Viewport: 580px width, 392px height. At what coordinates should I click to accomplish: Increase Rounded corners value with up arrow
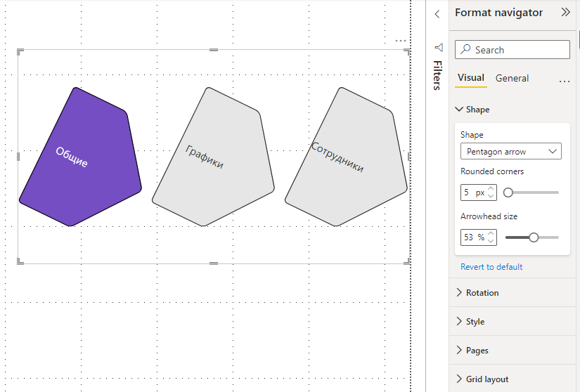(x=491, y=189)
